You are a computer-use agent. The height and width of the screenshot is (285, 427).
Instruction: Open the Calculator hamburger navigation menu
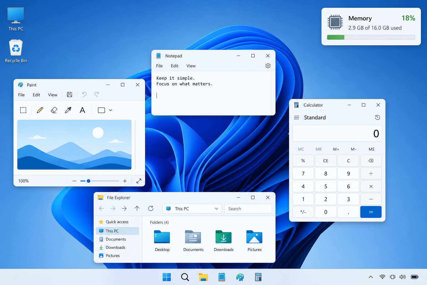click(297, 117)
